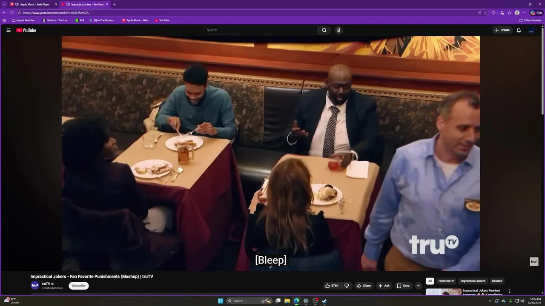Switch to Apple Music - Web Player tab
This screenshot has width=545, height=306.
tap(34, 4)
